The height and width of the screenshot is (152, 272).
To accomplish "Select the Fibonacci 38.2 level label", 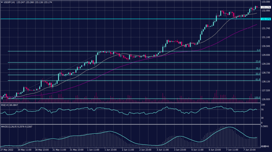I will coord(257,68).
